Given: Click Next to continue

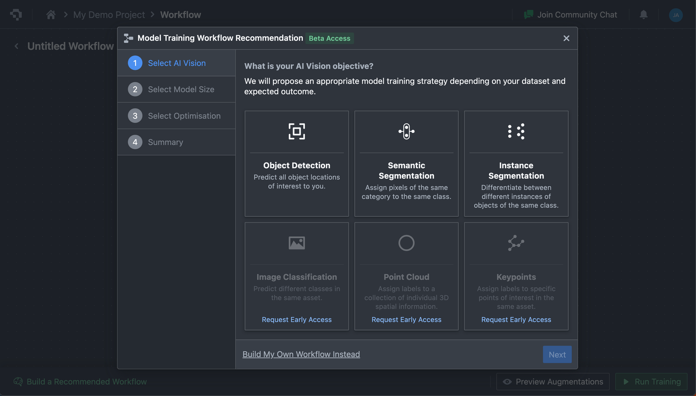Looking at the screenshot, I should click(x=557, y=354).
